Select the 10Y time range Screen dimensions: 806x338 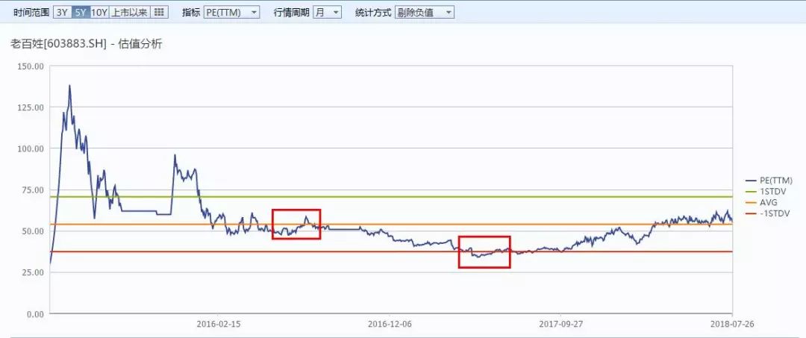click(99, 13)
